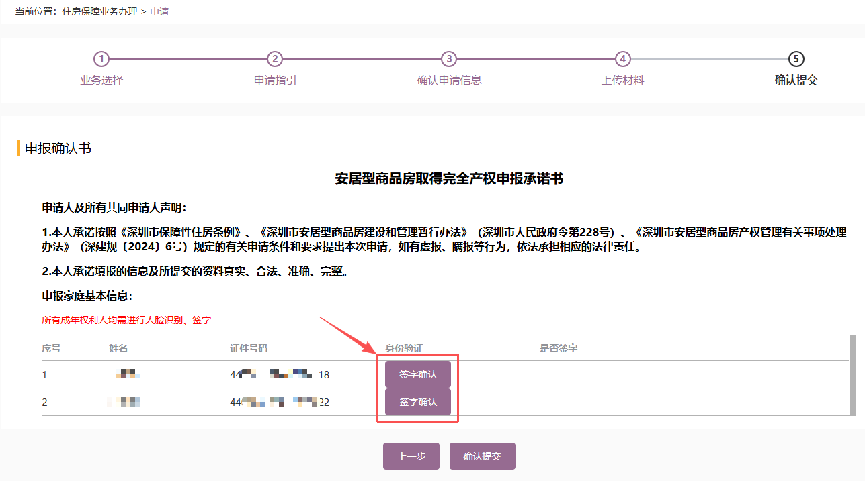The height and width of the screenshot is (481, 865).
Task: Click the step 5 circle icon
Action: point(796,59)
